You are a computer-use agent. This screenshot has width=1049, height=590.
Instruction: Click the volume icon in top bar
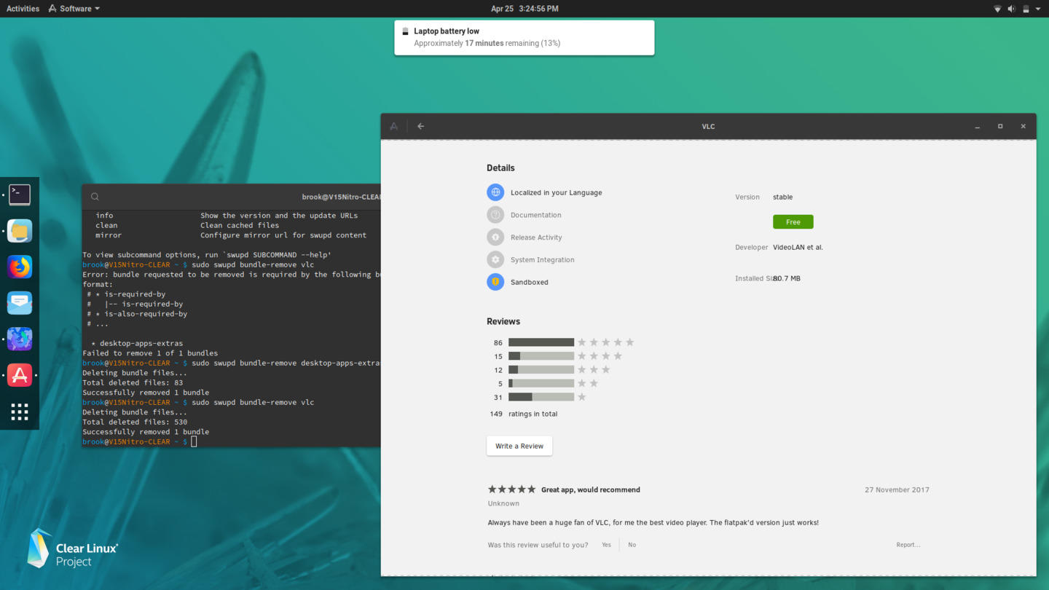tap(1011, 9)
